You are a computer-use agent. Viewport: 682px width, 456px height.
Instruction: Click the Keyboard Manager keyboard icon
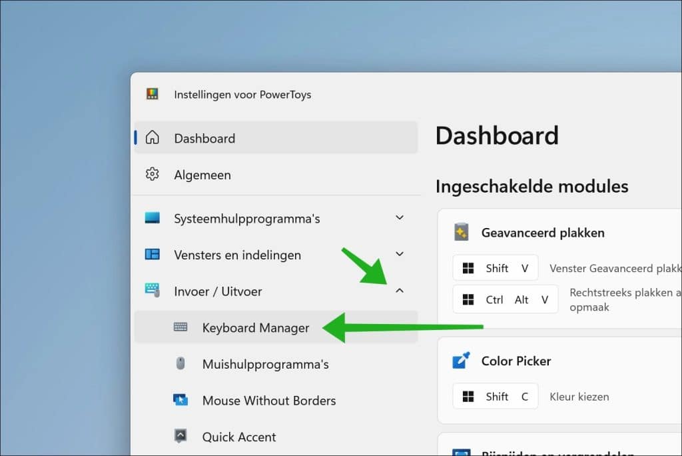point(180,327)
